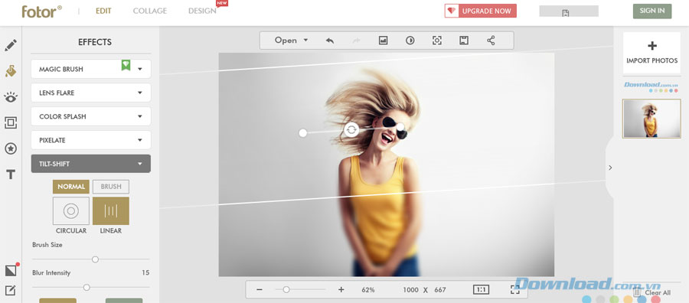Collapse the TILT-SHIFT effect section
This screenshot has width=689, height=303.
[x=91, y=164]
